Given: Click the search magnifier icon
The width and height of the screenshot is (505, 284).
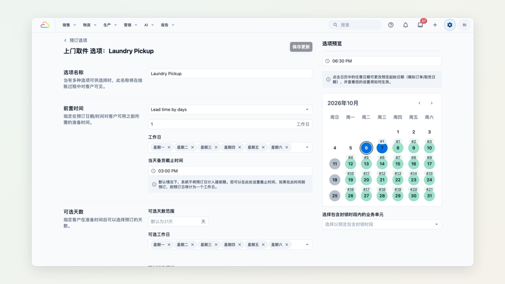Looking at the screenshot, I should (x=335, y=25).
